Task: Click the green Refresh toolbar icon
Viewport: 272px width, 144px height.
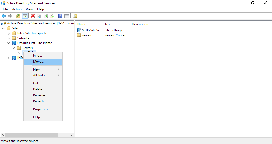Action: [46, 16]
